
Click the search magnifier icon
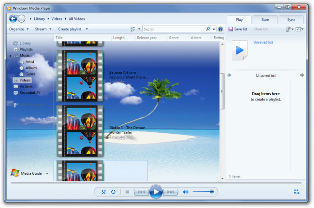(x=208, y=29)
